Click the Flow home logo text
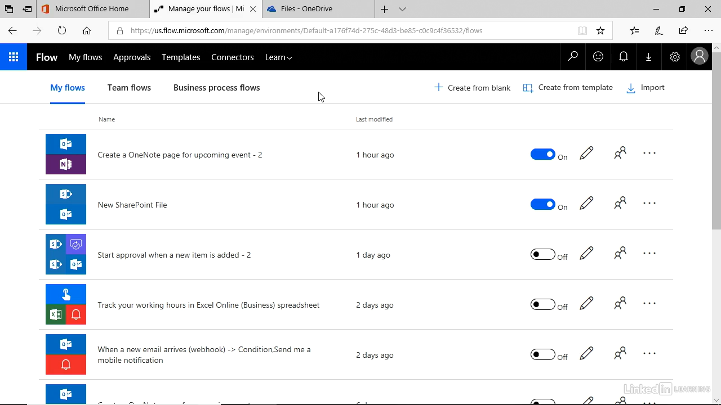This screenshot has width=721, height=405. 47,57
